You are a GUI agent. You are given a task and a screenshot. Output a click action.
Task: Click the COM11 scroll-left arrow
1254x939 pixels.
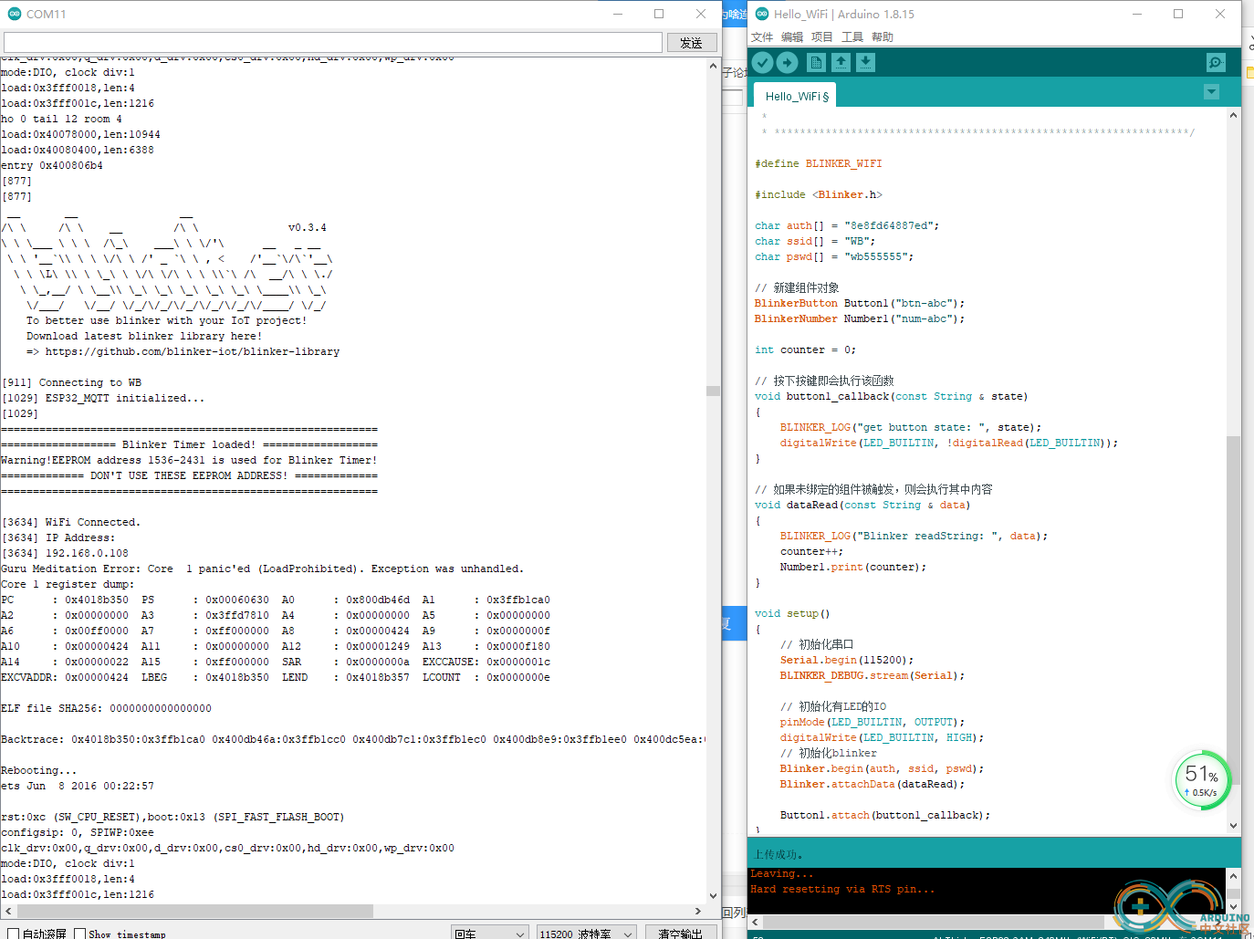tap(7, 911)
